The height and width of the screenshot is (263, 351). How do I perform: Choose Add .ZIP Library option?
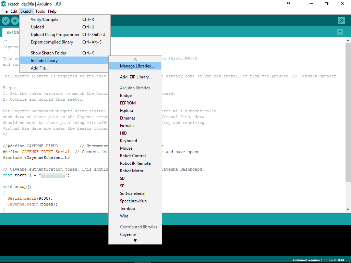pyautogui.click(x=135, y=77)
